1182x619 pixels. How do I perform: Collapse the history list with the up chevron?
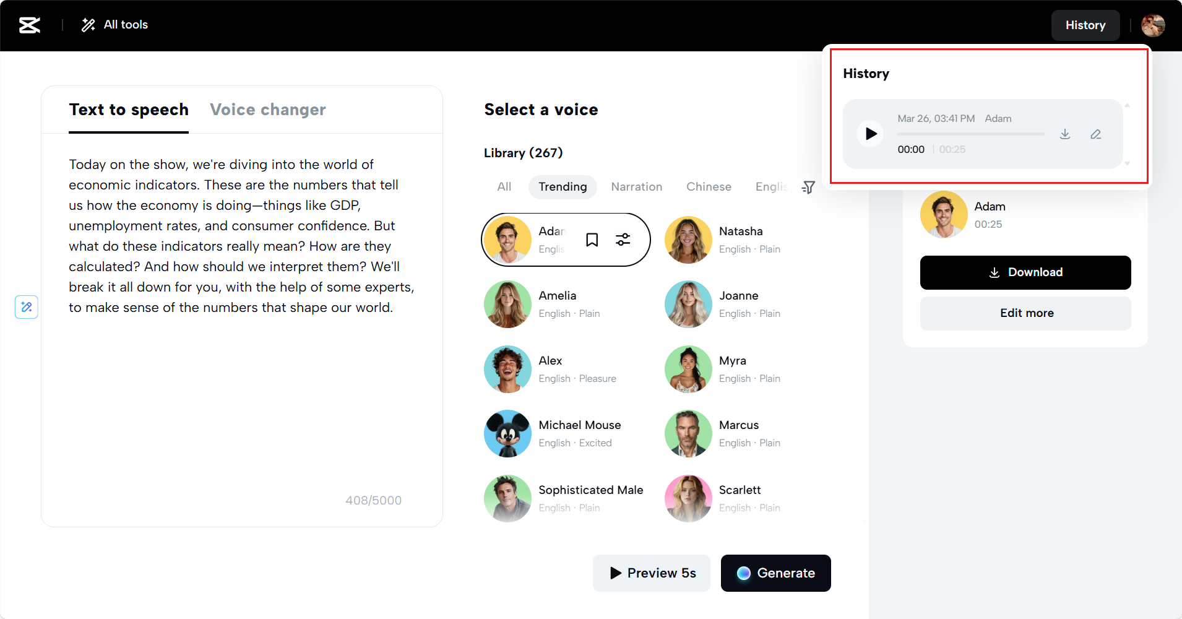(1128, 105)
